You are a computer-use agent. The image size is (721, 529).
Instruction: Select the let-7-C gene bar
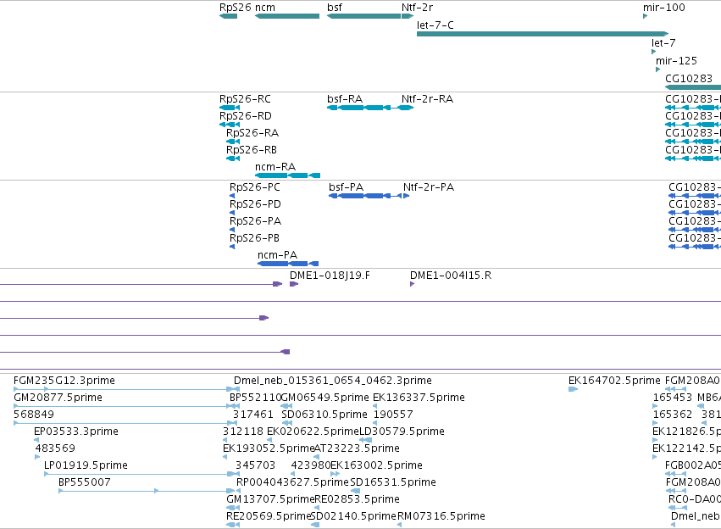(542, 34)
